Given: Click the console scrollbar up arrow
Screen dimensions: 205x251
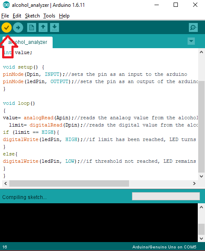Looking at the screenshot, I should tap(201, 207).
